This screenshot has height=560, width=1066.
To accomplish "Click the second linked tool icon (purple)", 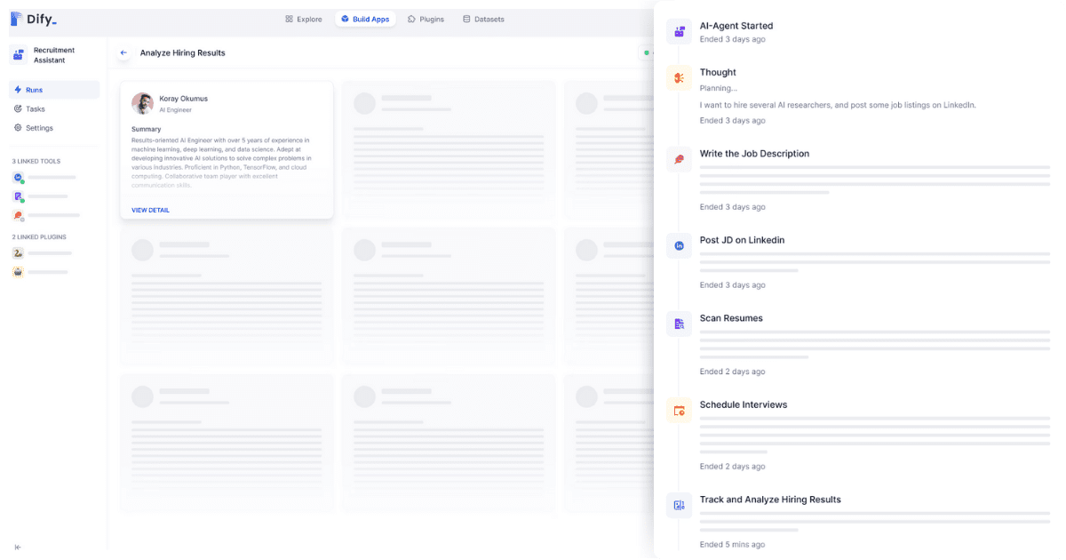I will click(x=18, y=196).
